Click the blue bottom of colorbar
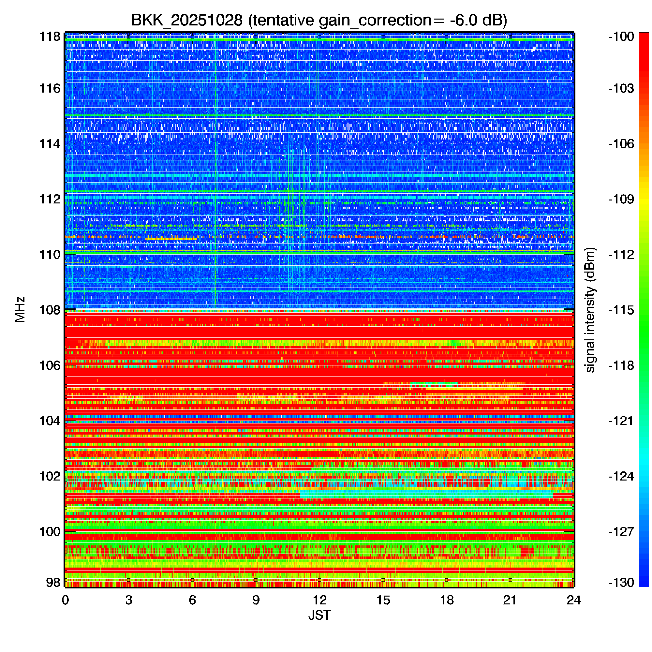The height and width of the screenshot is (652, 652). click(644, 582)
